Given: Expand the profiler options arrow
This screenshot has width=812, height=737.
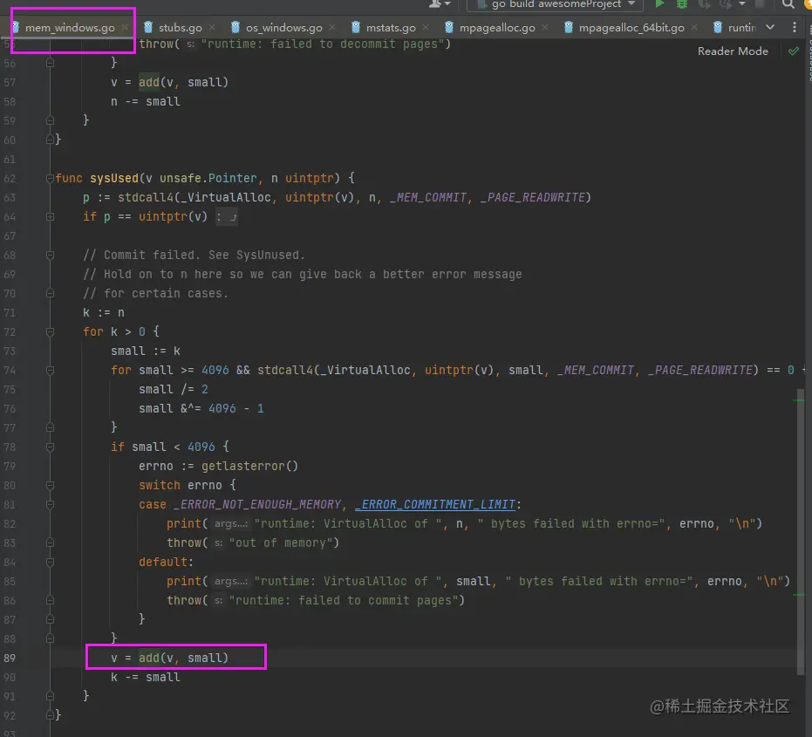Looking at the screenshot, I should [x=742, y=4].
